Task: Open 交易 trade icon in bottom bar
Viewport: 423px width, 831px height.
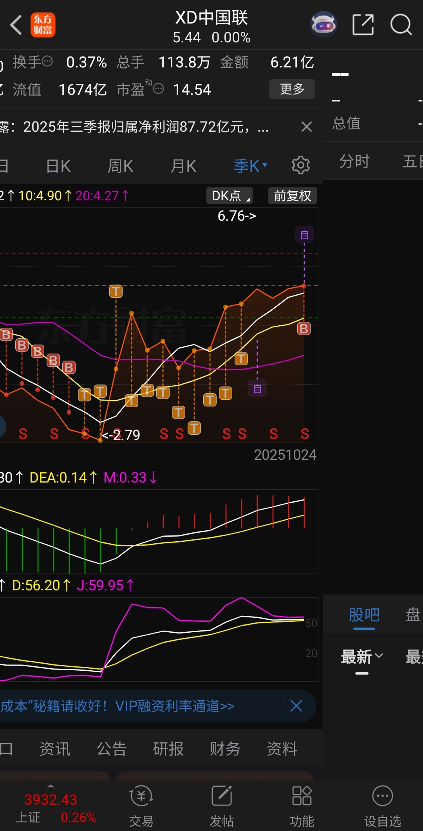Action: coord(141,806)
